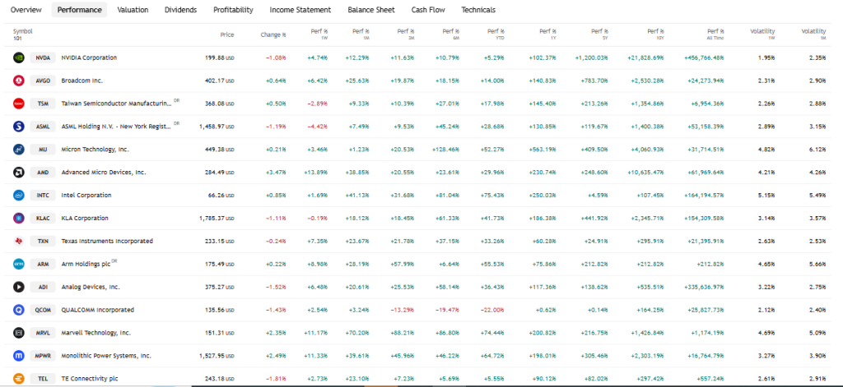Sort by Perf % All Time header

[714, 35]
